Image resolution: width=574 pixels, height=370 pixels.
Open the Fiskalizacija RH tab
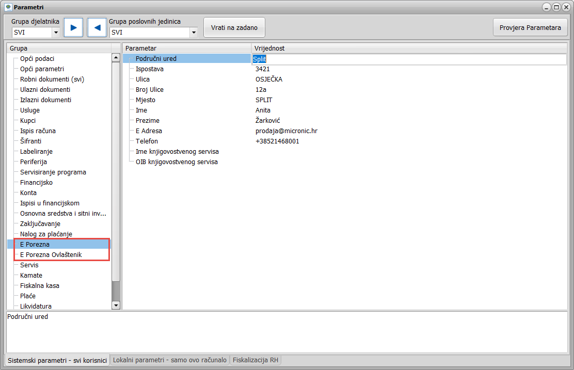tap(256, 360)
